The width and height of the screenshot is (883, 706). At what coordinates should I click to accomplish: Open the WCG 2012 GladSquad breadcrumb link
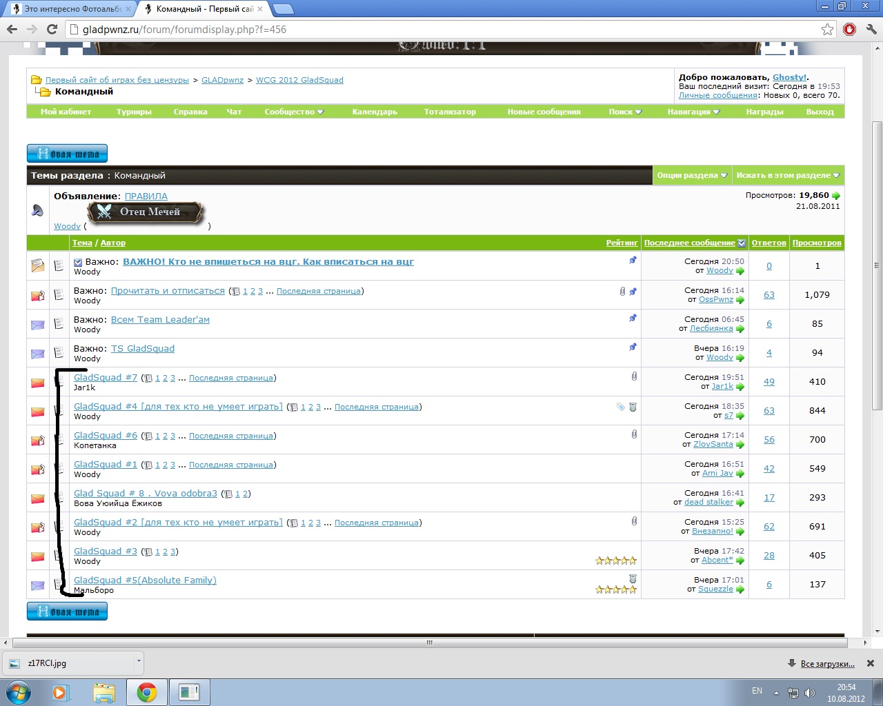(x=299, y=80)
